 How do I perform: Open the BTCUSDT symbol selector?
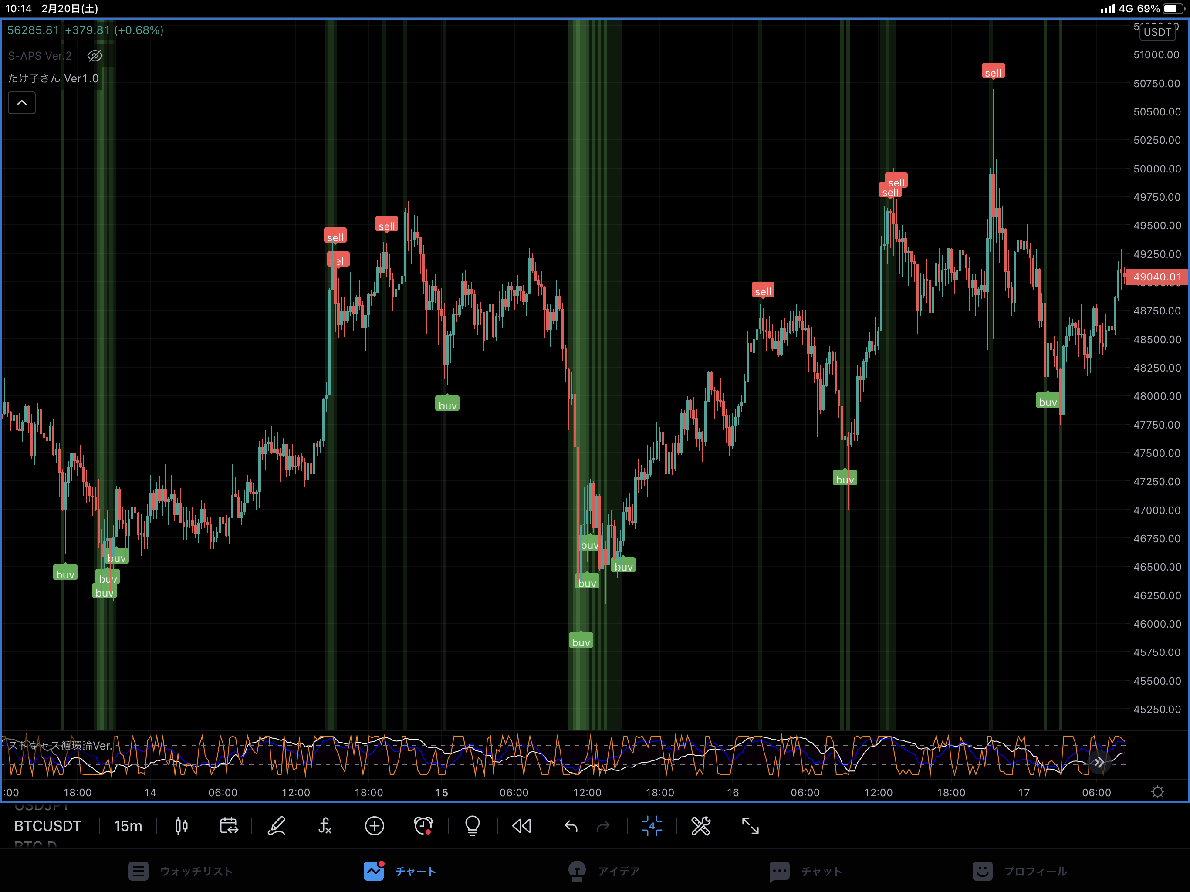pos(48,826)
